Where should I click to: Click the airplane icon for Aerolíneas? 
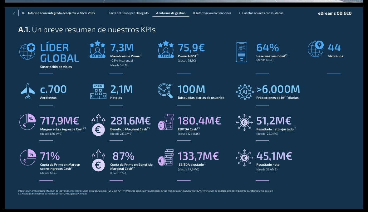28,91
